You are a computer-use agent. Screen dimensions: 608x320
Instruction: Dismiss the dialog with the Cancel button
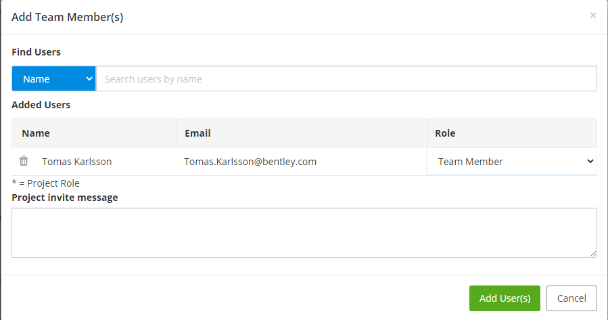tap(571, 298)
